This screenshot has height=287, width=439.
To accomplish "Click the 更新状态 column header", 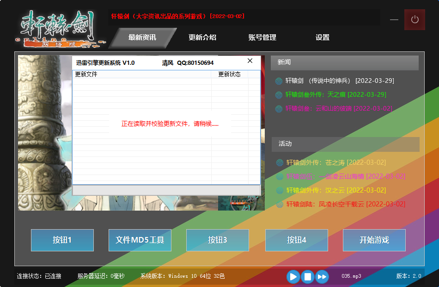I will coord(230,75).
